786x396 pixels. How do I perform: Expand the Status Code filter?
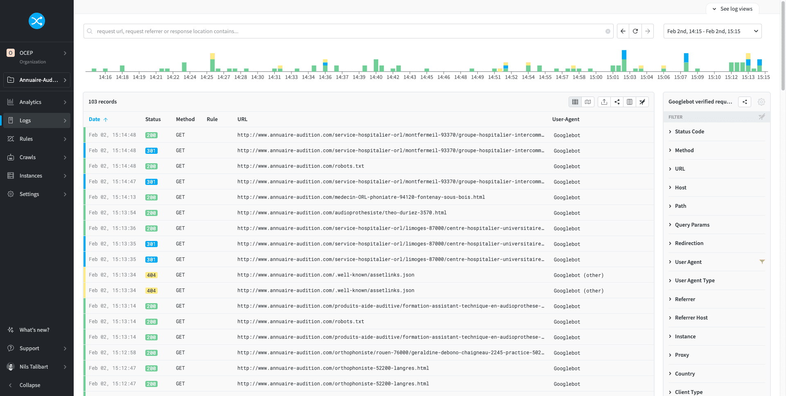(689, 131)
